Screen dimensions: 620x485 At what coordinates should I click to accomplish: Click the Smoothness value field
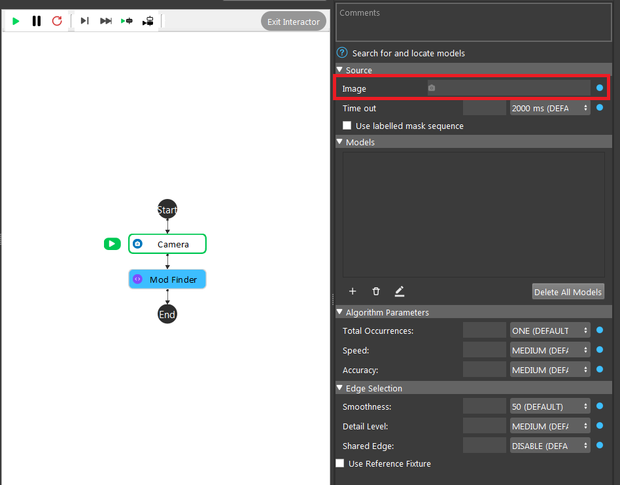click(485, 406)
